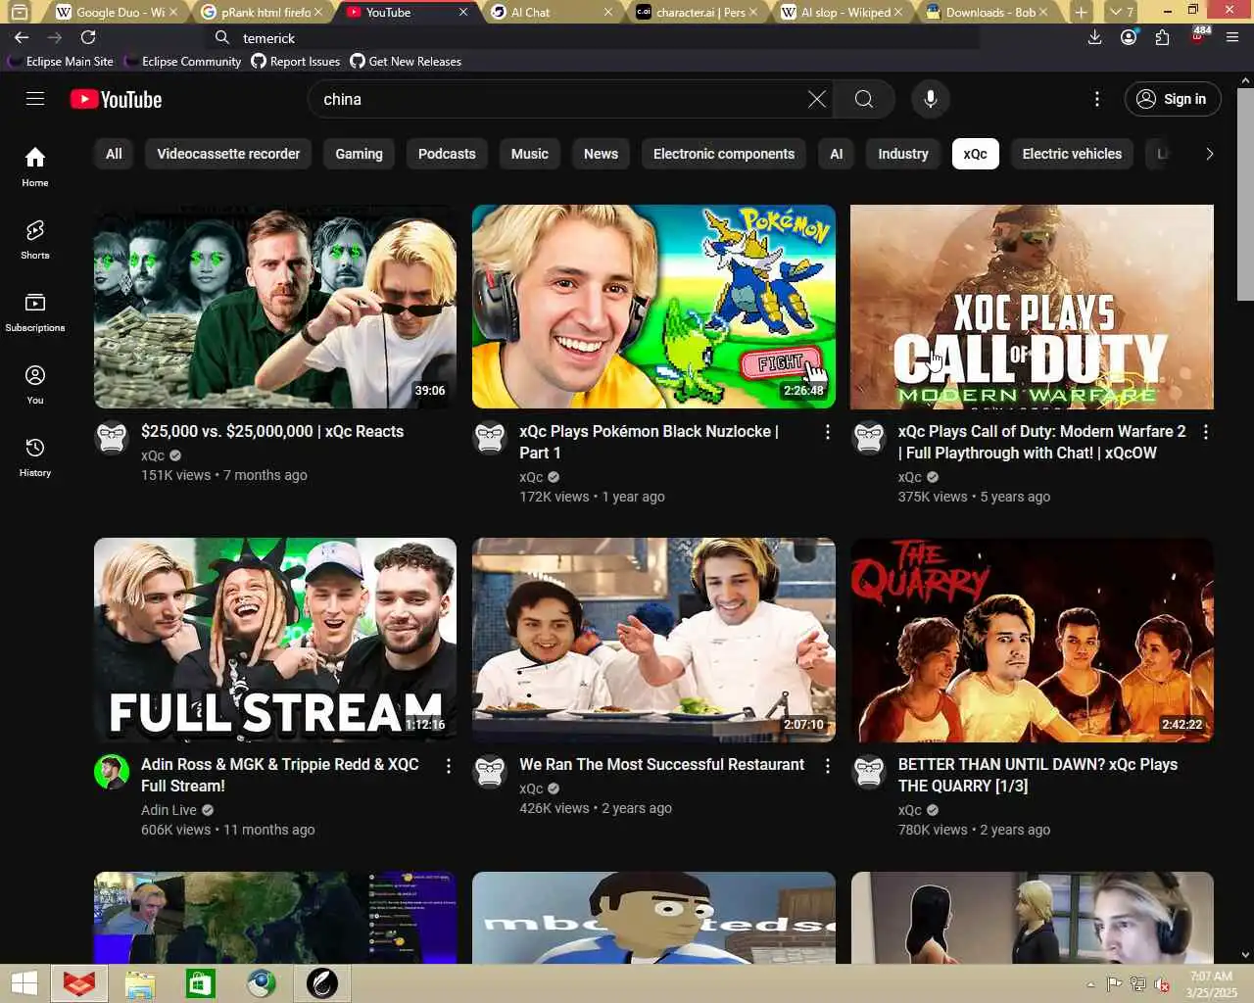Screen dimensions: 1254x1003
Task: Open Shorts in sidebar
Action: 35,239
